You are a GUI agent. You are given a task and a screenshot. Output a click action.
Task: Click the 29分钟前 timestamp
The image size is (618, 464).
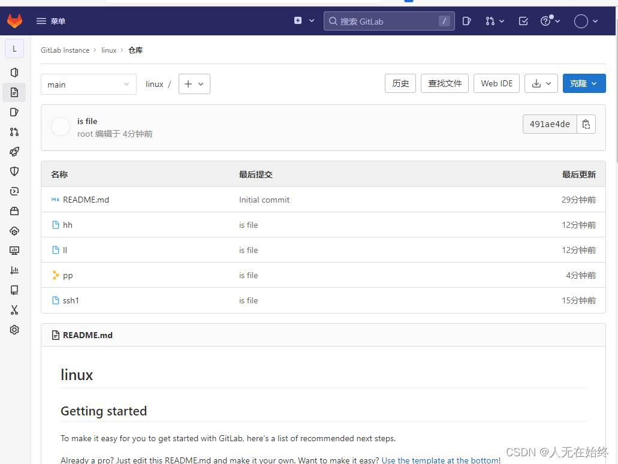tap(578, 200)
